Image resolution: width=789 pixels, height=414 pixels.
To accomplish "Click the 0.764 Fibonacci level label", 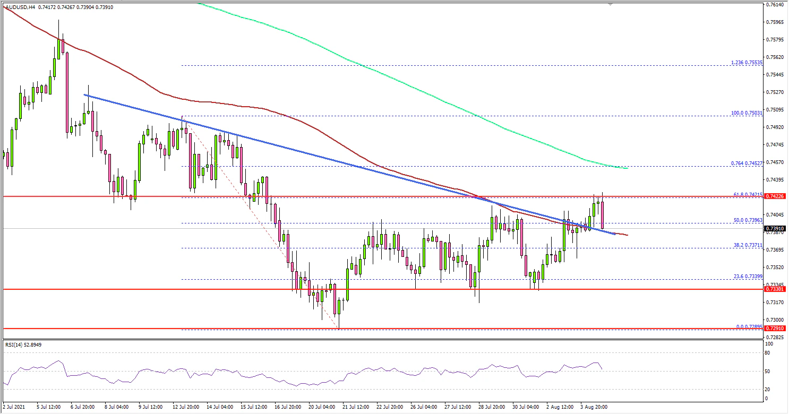I will (747, 162).
